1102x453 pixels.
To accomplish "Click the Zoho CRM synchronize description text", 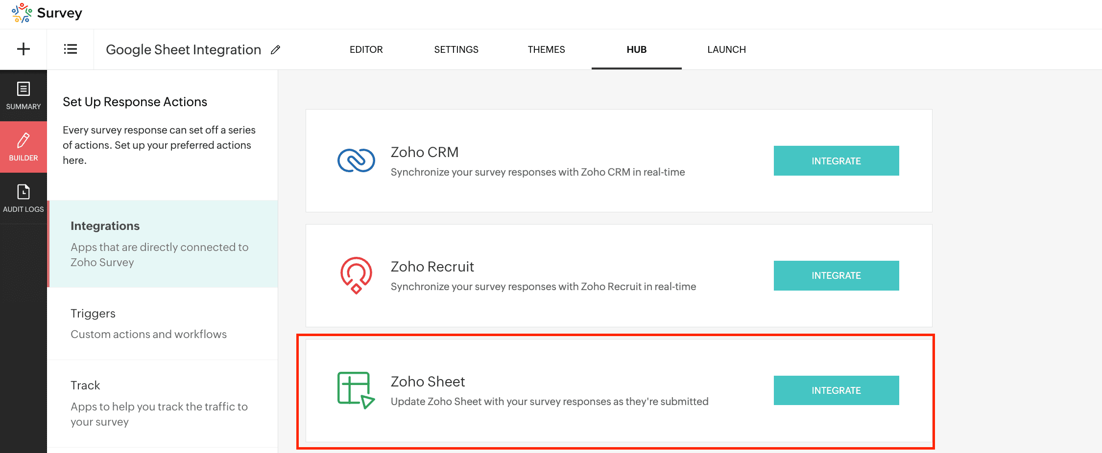I will point(538,172).
